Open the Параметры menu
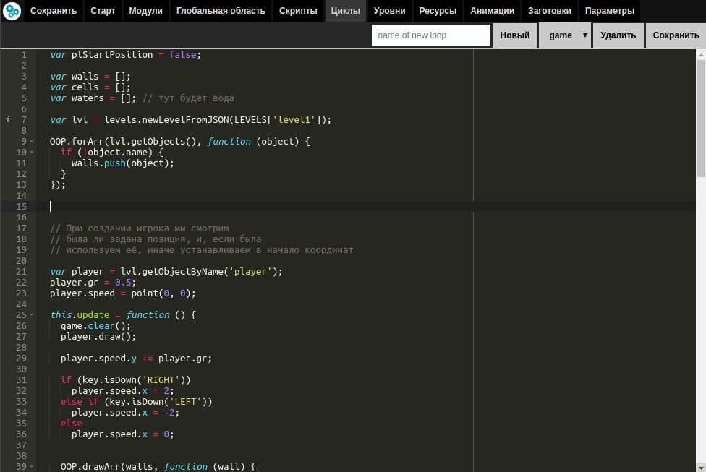 (x=609, y=11)
